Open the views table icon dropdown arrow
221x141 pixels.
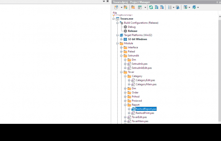coord(145,8)
